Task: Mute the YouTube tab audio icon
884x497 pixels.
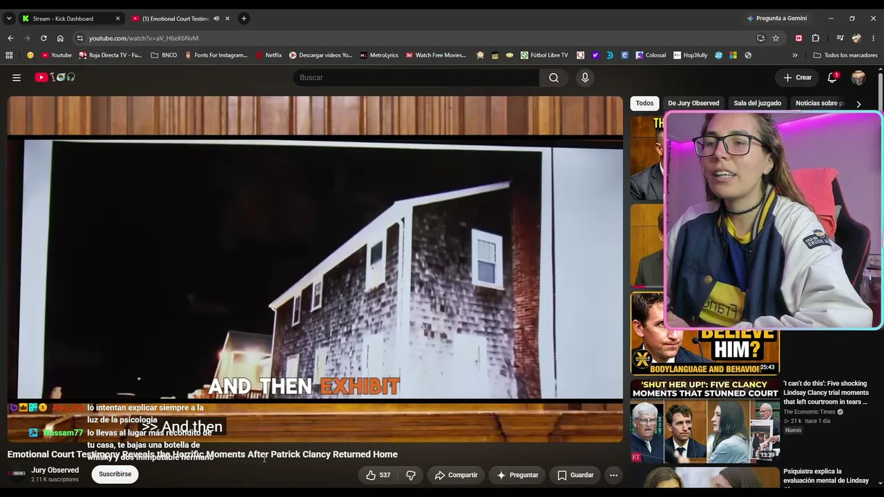Action: [x=216, y=19]
